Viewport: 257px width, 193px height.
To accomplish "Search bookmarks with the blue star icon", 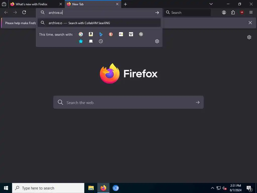I will 81,41.
